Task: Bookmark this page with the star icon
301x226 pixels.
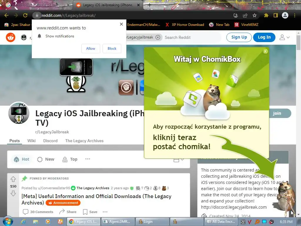Action: click(x=255, y=15)
